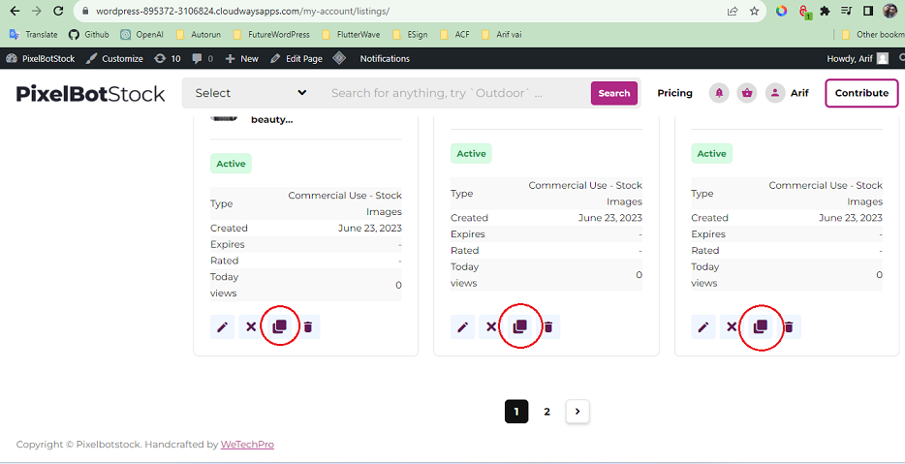This screenshot has width=905, height=464.
Task: Focus the "Search for anything" input field
Action: [x=456, y=93]
